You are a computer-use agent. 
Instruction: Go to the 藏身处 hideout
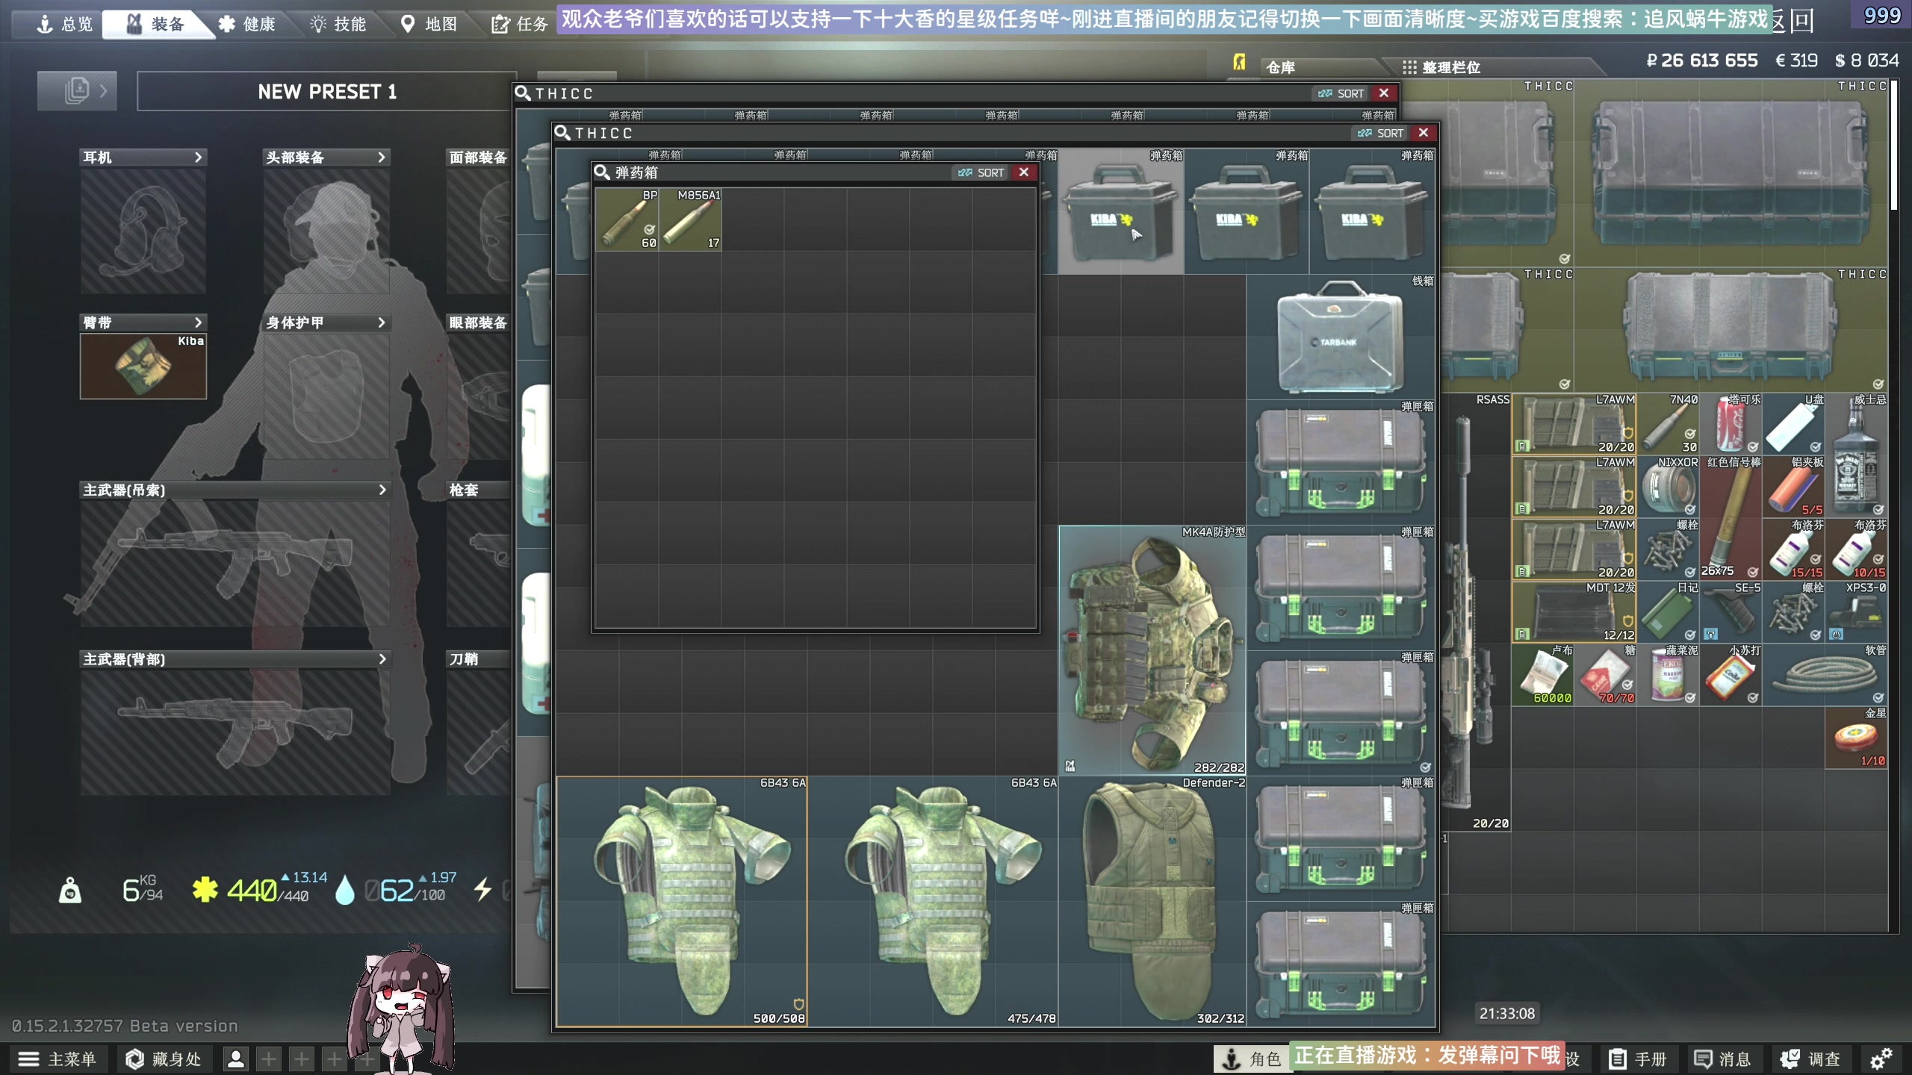pyautogui.click(x=164, y=1059)
